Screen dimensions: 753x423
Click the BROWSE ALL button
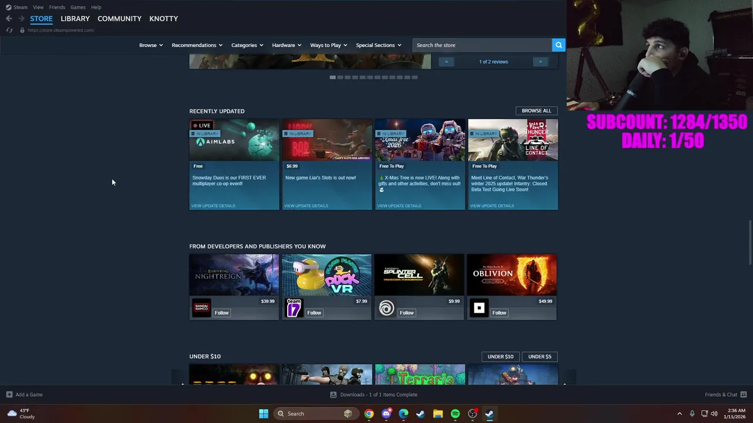point(537,110)
